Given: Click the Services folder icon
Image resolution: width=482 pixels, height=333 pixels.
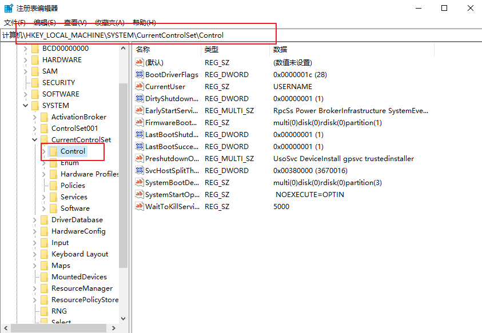Looking at the screenshot, I should [x=53, y=197].
